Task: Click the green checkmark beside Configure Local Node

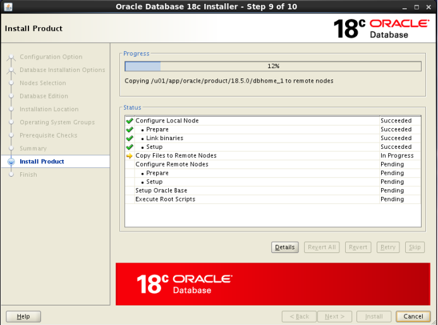Action: pos(130,121)
